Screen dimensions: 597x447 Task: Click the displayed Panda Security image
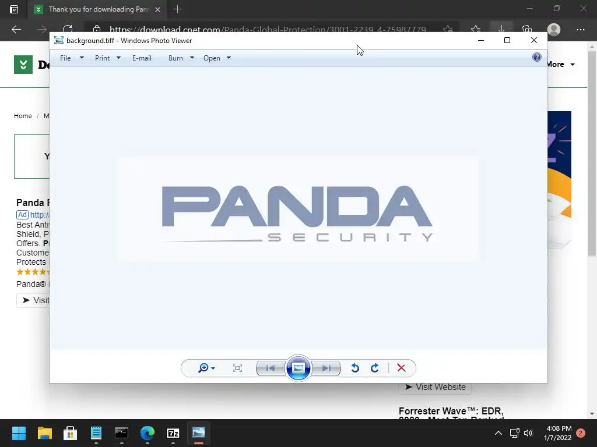297,209
